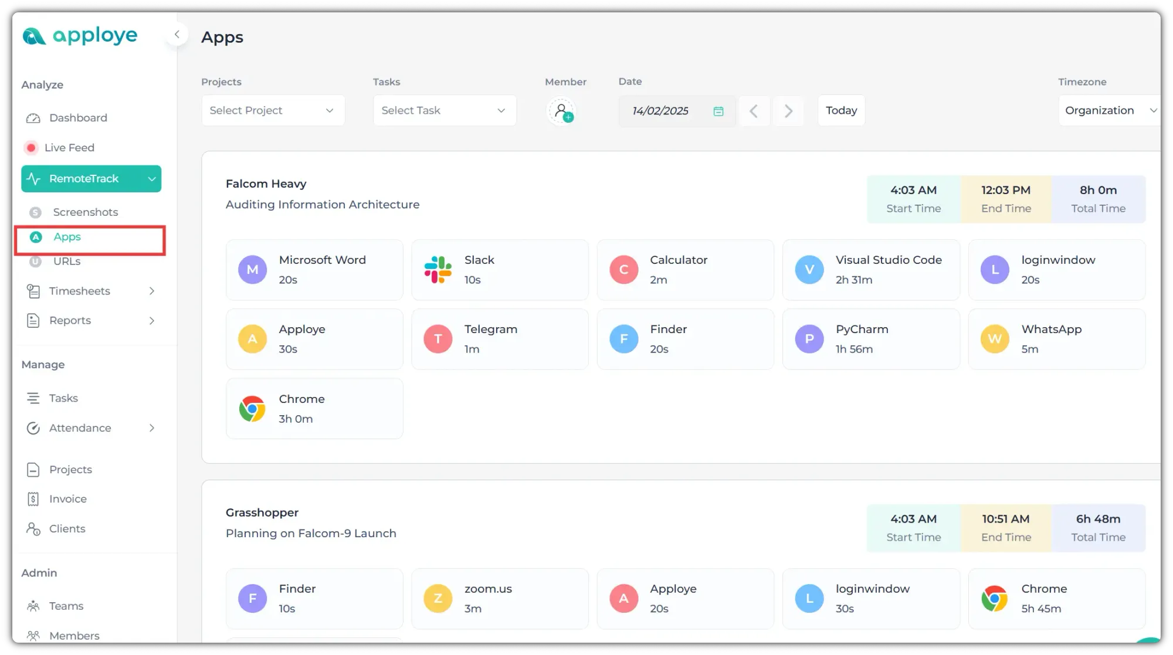Open the URLs menu item
Viewport: 1173px width, 655px height.
pos(66,262)
